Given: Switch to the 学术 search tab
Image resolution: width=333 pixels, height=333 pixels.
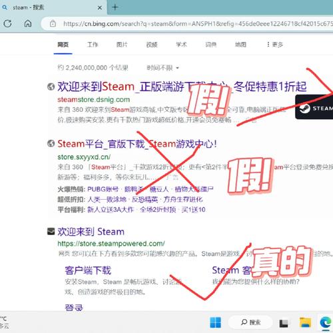Looking at the screenshot, I should 181,45.
